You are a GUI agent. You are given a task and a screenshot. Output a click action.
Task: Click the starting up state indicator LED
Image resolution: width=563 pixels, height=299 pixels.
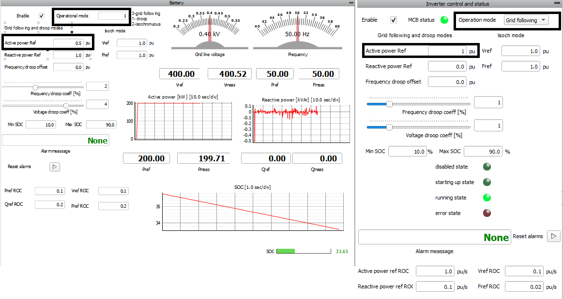click(487, 182)
